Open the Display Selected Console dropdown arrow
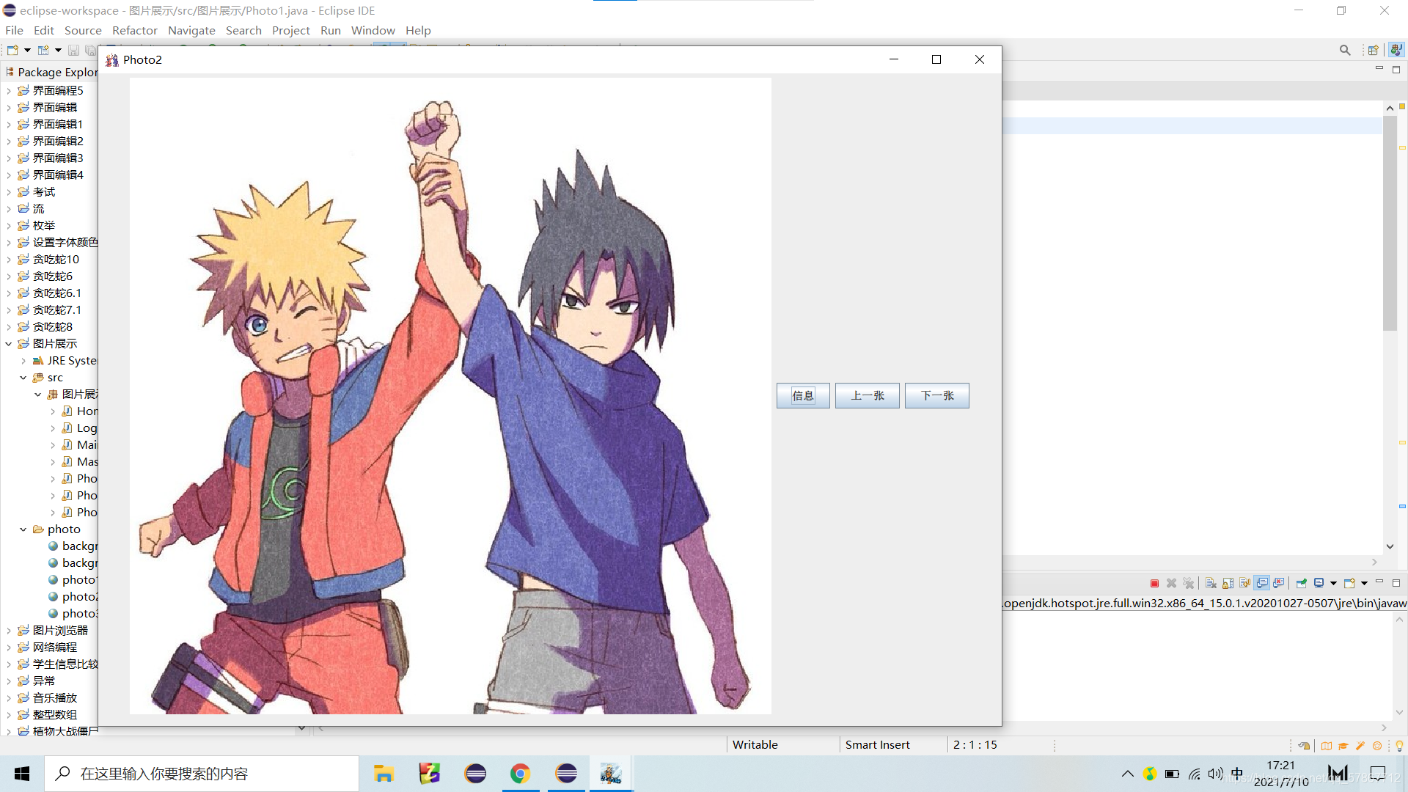Image resolution: width=1408 pixels, height=792 pixels. click(1333, 583)
